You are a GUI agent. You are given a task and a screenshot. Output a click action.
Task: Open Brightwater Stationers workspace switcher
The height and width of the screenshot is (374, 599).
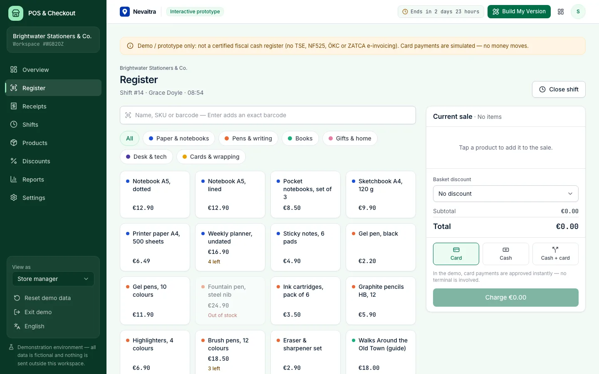53,39
